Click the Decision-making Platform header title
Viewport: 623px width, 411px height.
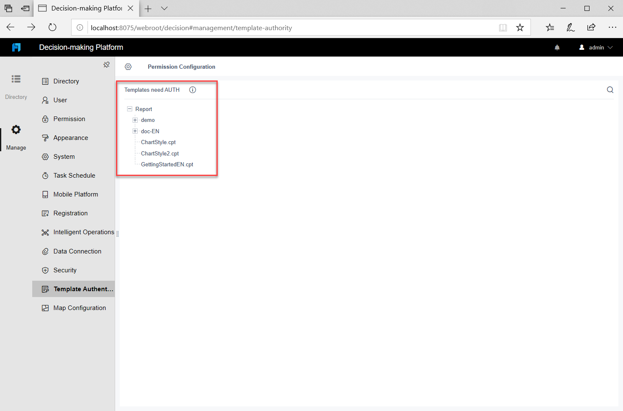81,47
